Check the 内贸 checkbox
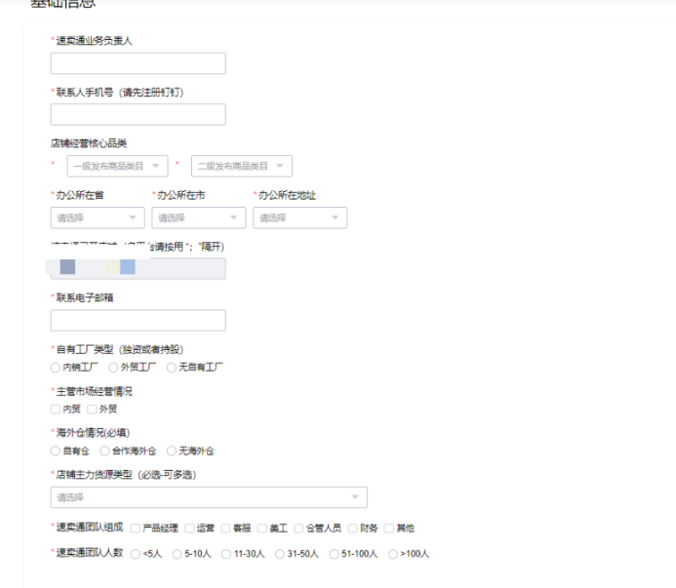Screen dimensions: 676x588 click(x=56, y=410)
